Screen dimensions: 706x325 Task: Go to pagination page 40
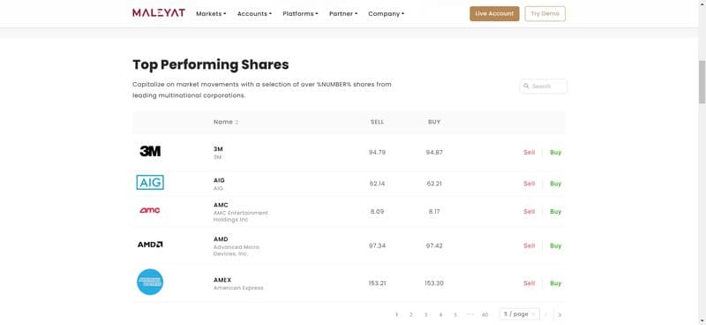coord(484,314)
